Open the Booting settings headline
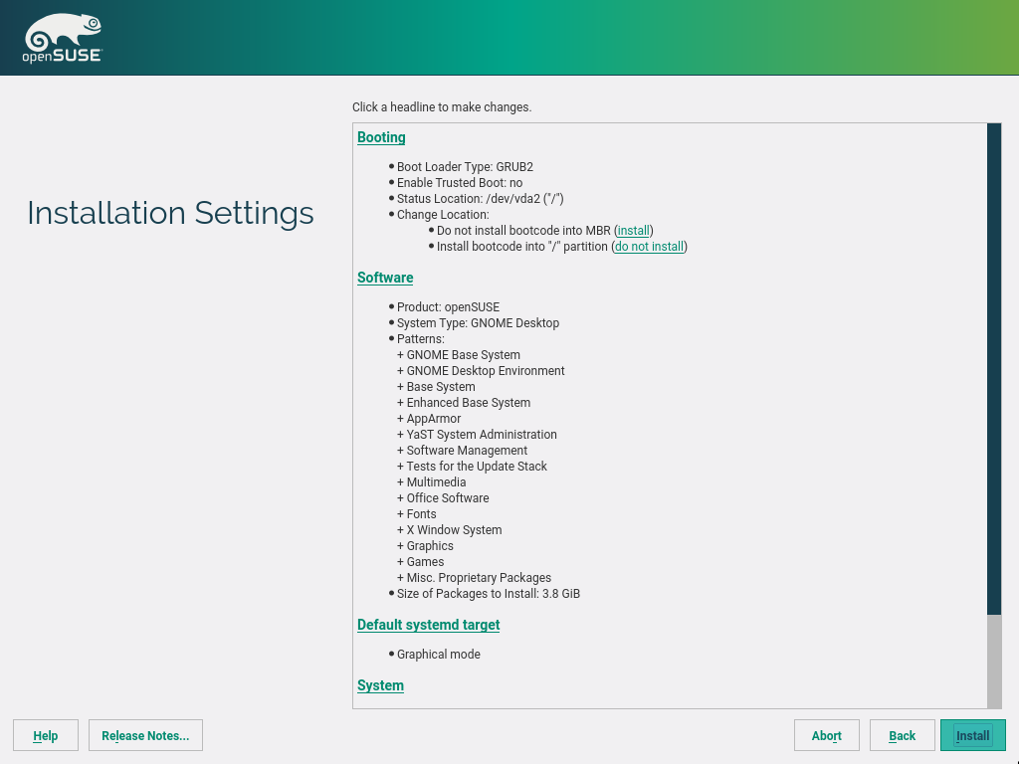The image size is (1019, 764). (x=381, y=137)
